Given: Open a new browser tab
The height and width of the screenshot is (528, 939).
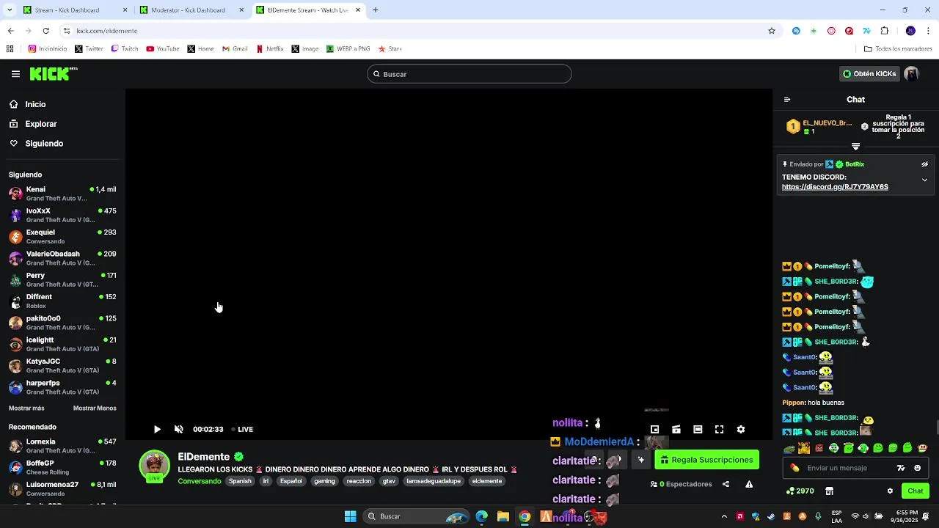Looking at the screenshot, I should (x=376, y=10).
